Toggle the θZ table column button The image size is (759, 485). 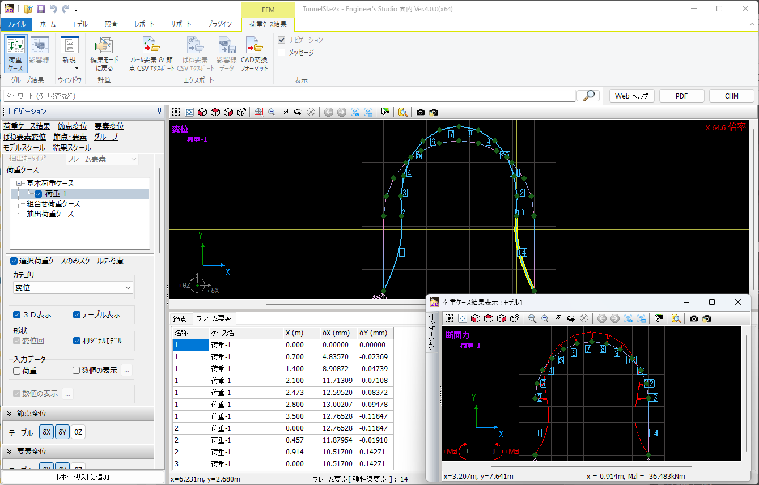click(x=79, y=432)
